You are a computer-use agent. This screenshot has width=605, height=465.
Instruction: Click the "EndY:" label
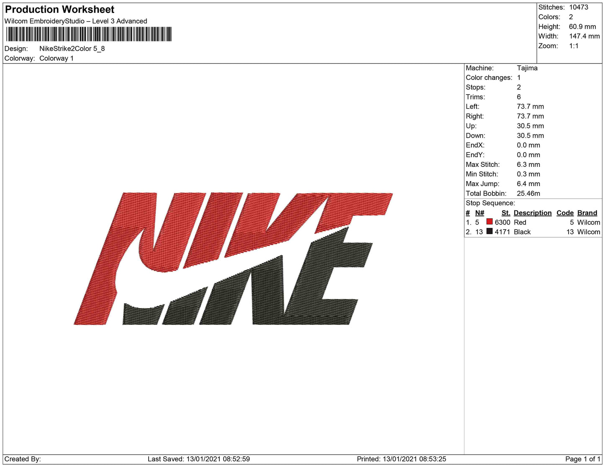475,155
